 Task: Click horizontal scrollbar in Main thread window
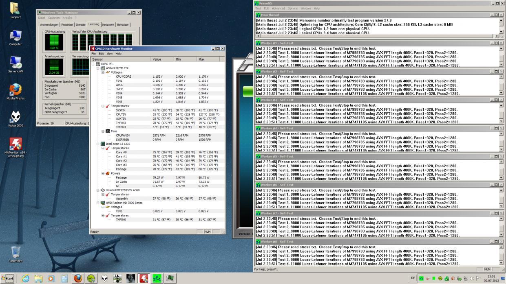click(376, 36)
